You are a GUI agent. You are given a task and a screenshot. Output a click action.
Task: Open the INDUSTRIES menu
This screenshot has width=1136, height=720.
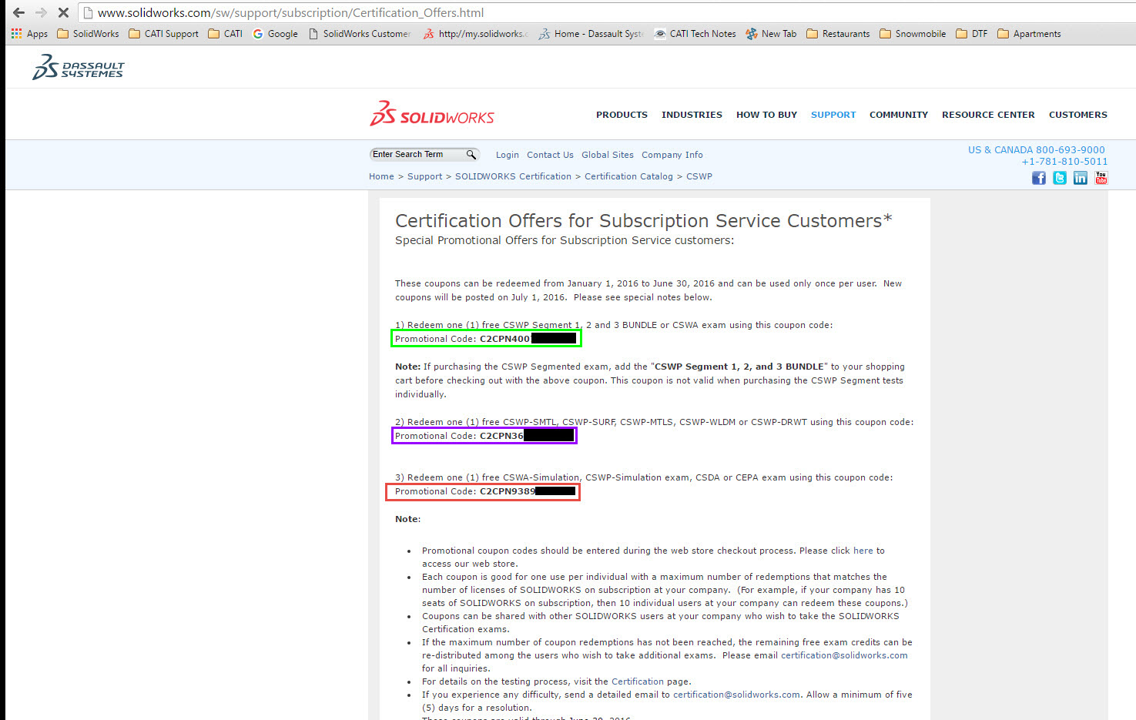692,115
